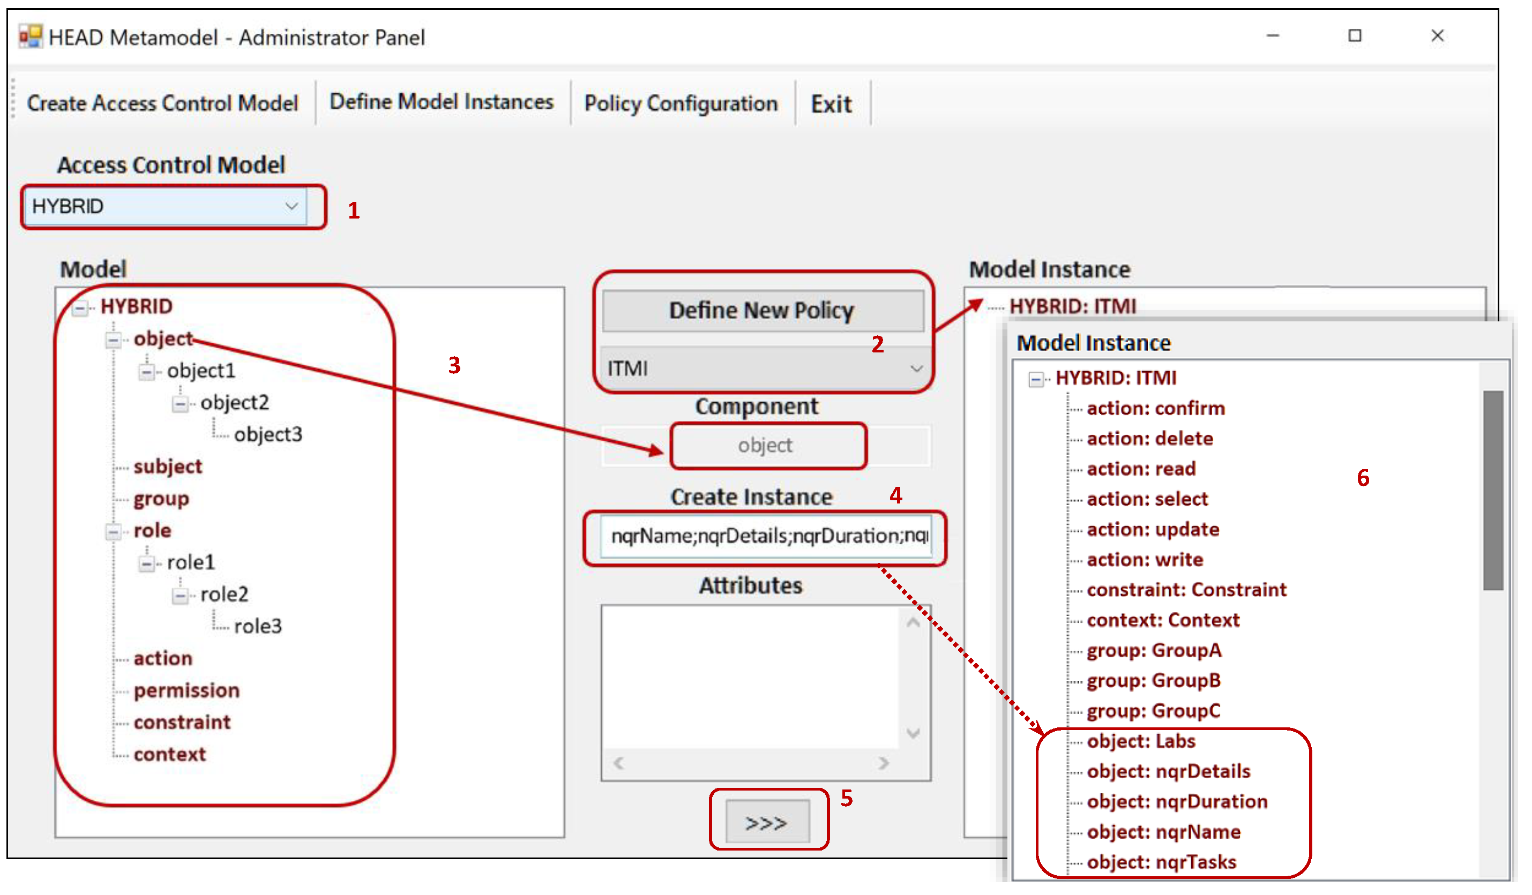
Task: Open Policy Configuration menu
Action: (x=681, y=104)
